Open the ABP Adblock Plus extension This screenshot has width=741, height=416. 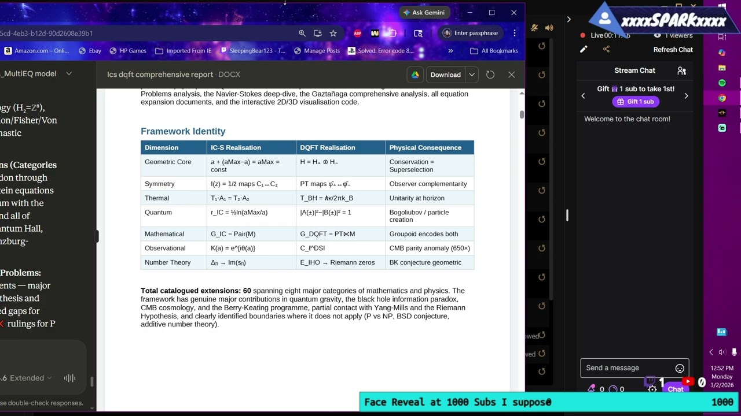[x=358, y=34]
